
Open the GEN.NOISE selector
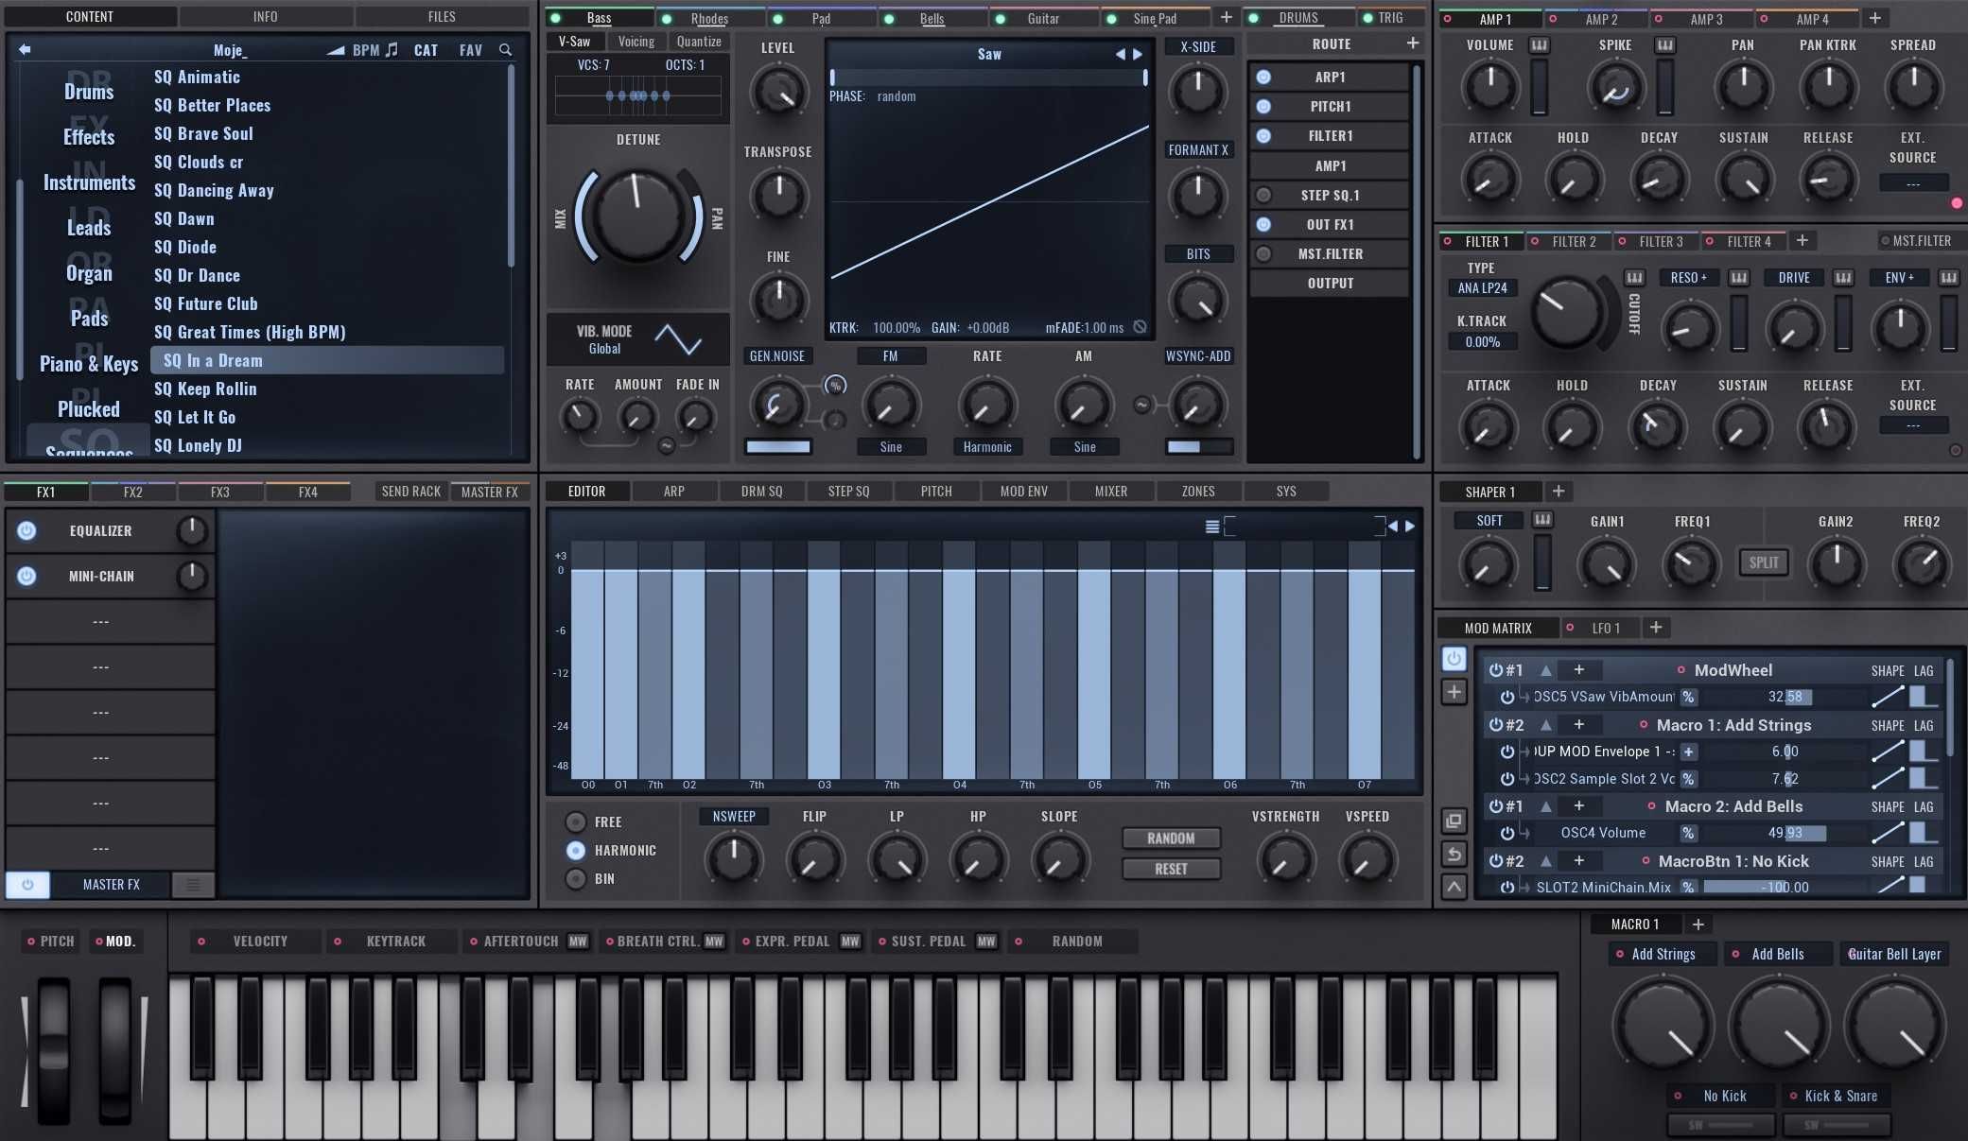[x=777, y=355]
